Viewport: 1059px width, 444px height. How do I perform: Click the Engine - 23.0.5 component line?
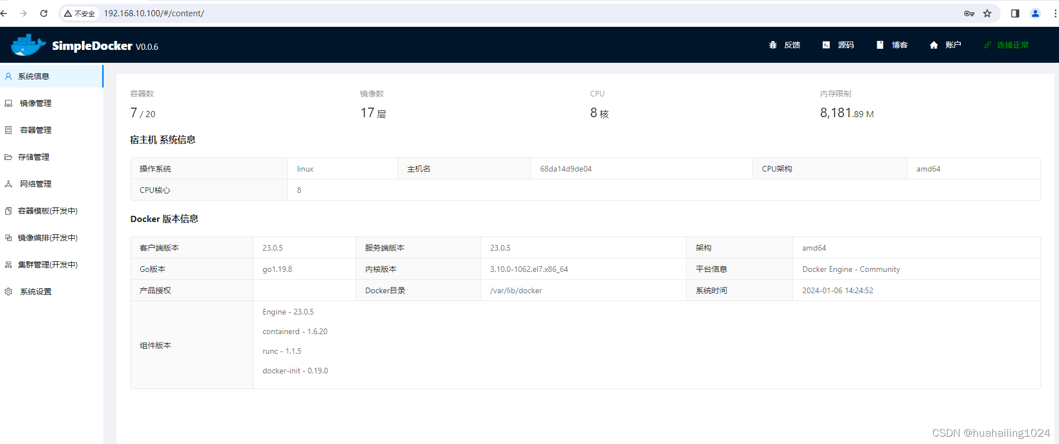coord(288,312)
